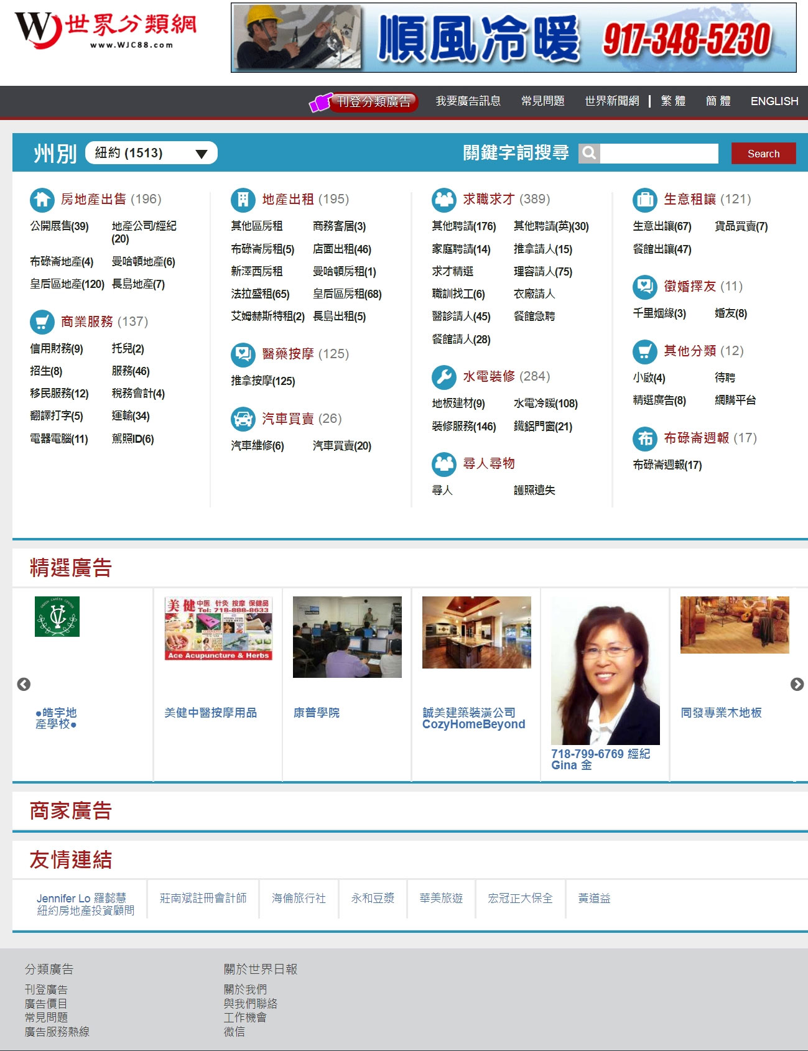808x1051 pixels.
Task: Click the briefcase icon for 生意租讓
Action: click(644, 200)
